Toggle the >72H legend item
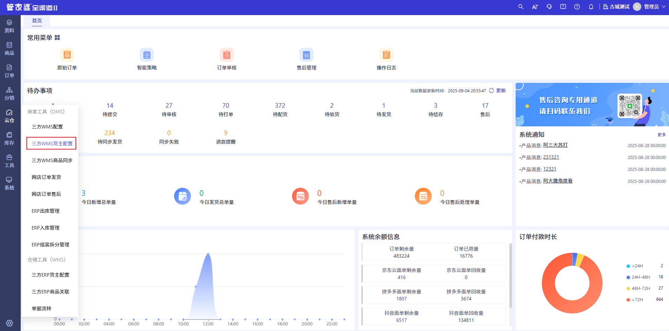Image resolution: width=669 pixels, height=331 pixels. click(x=635, y=300)
